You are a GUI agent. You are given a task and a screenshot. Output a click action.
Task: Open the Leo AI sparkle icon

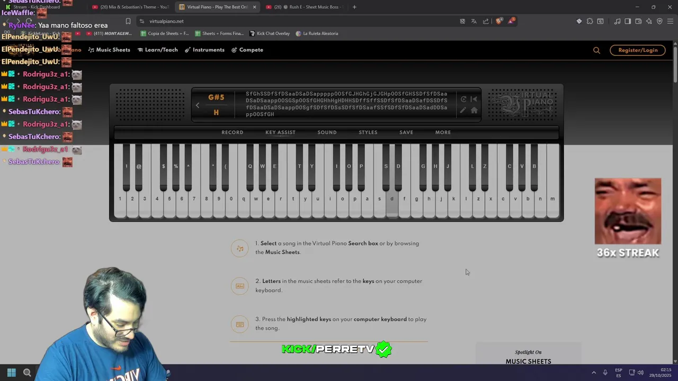[x=649, y=21]
